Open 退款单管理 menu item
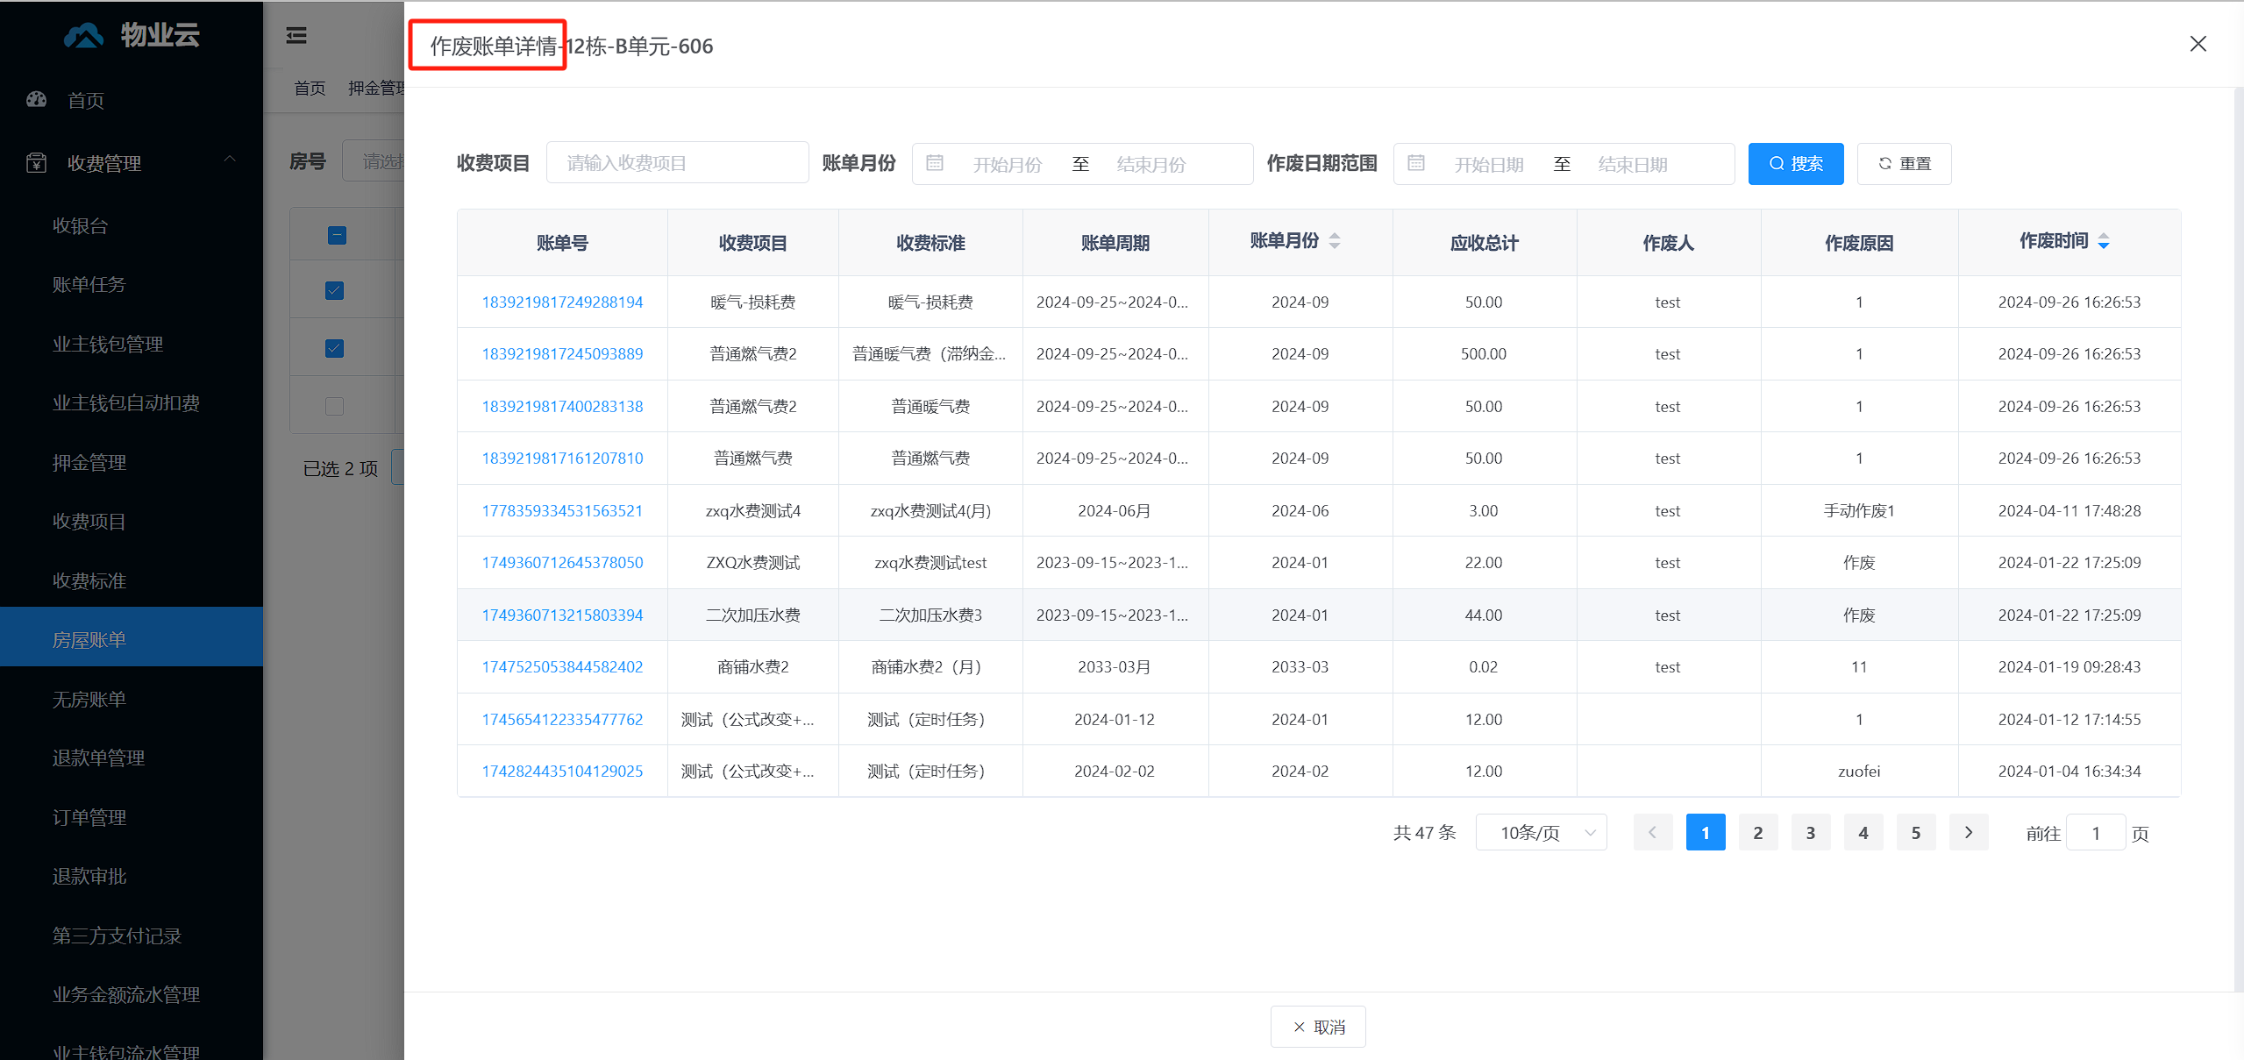This screenshot has width=2244, height=1060. tap(98, 758)
